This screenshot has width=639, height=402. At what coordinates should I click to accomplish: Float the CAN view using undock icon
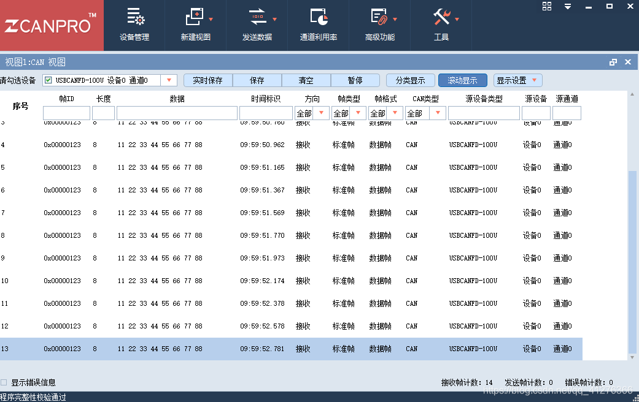point(612,62)
